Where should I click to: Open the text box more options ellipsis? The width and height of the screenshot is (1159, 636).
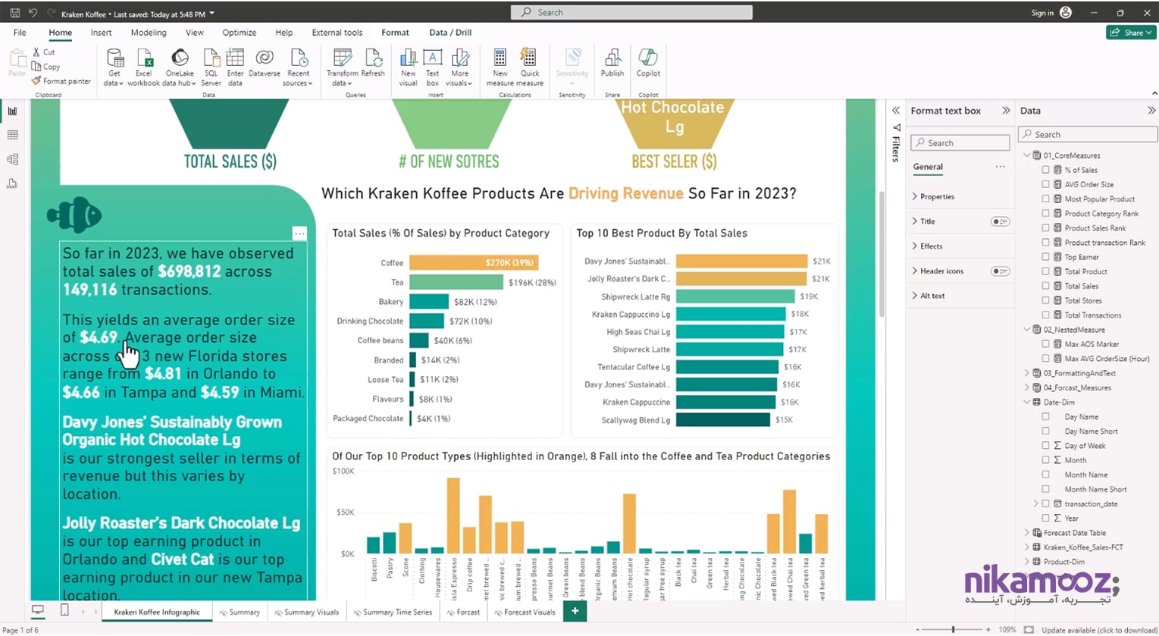point(299,233)
